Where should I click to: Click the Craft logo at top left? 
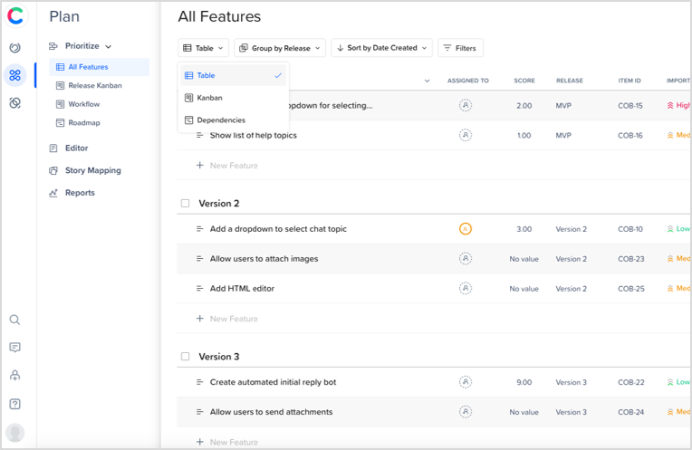pos(14,15)
